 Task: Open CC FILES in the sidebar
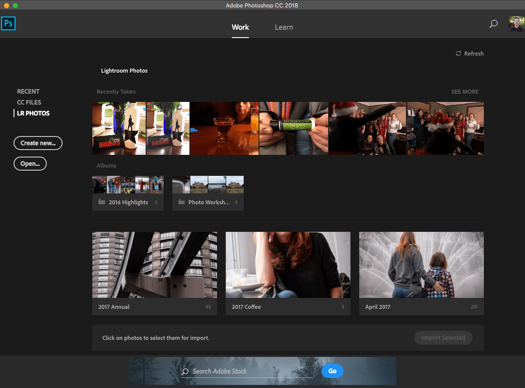pyautogui.click(x=29, y=102)
